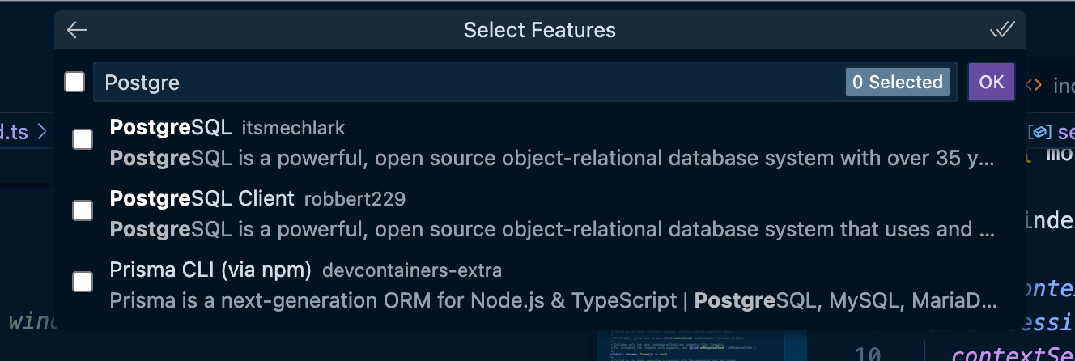Screen dimensions: 1075x361
Task: Click the 0 Selected badge
Action: pyautogui.click(x=898, y=82)
